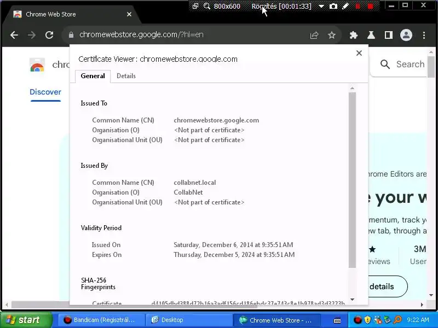Open the Chrome Labs flask icon
Viewport: 438px width, 328px height.
pos(371,35)
